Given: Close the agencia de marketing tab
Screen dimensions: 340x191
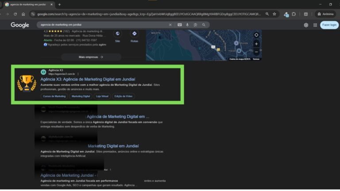Looking at the screenshot, I should (x=51, y=4).
